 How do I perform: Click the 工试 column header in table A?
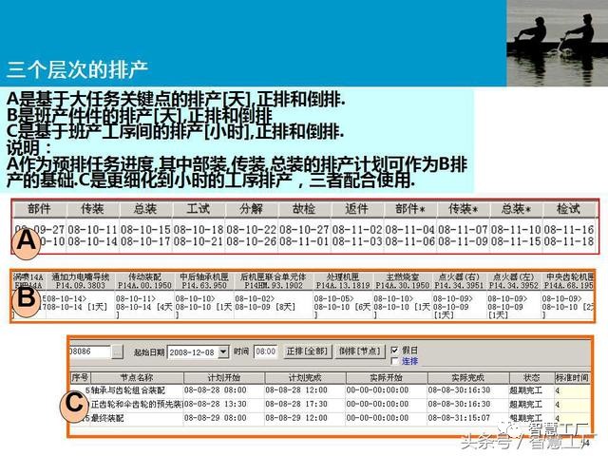(199, 209)
